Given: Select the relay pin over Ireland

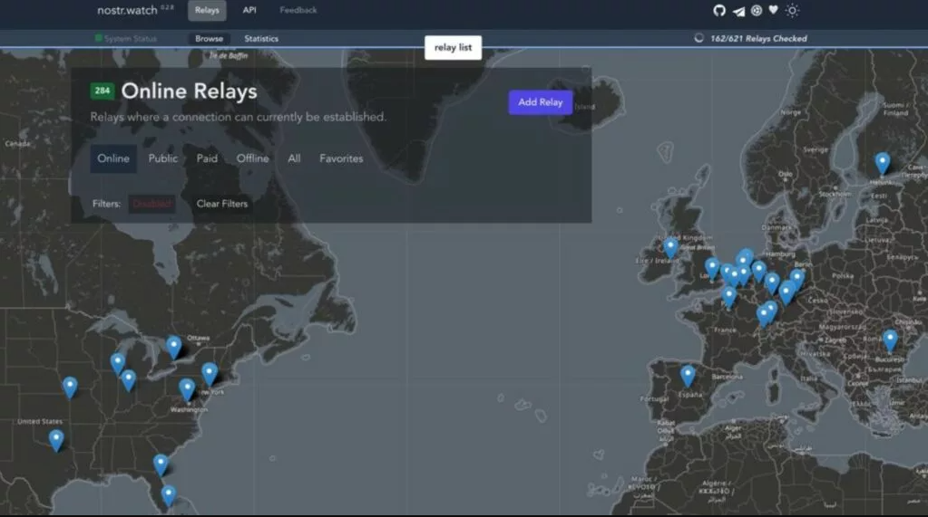Looking at the screenshot, I should point(670,246).
